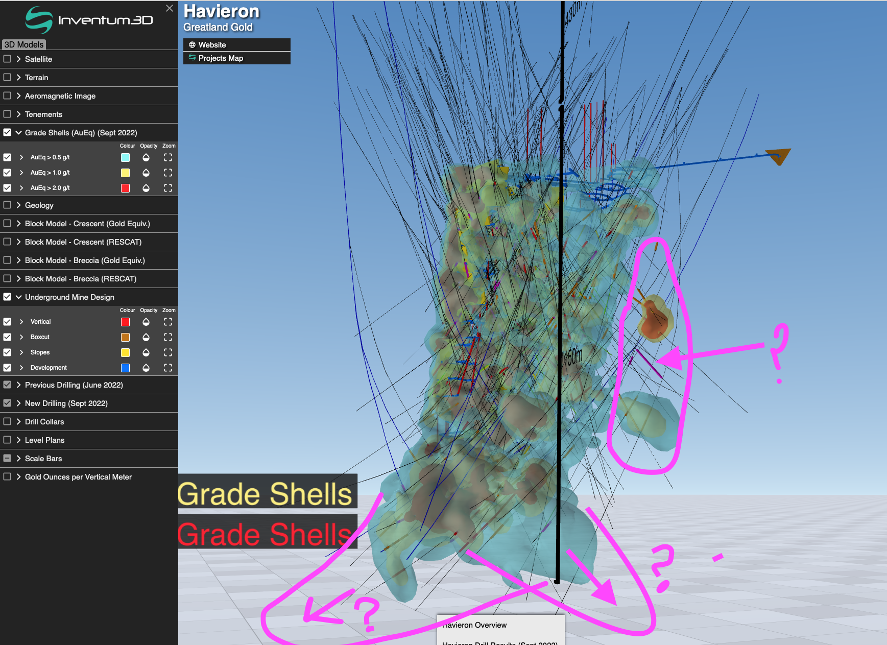Toggle the Scale Bars checkbox
Screen dimensions: 887x645
pyautogui.click(x=7, y=458)
